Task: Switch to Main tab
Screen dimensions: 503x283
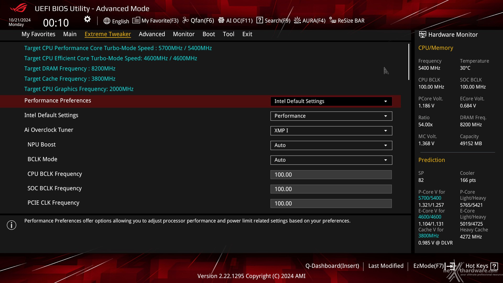Action: (70, 34)
